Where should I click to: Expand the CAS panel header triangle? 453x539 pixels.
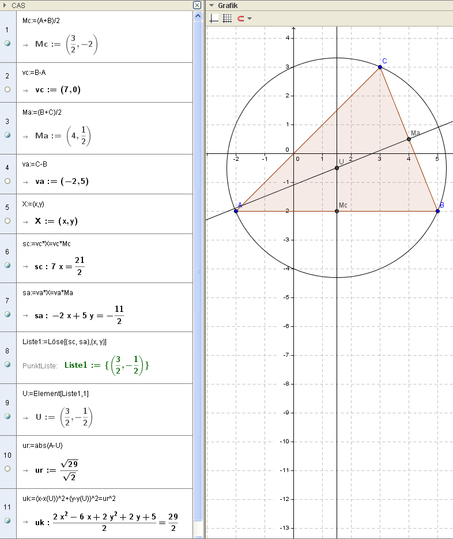(x=5, y=5)
